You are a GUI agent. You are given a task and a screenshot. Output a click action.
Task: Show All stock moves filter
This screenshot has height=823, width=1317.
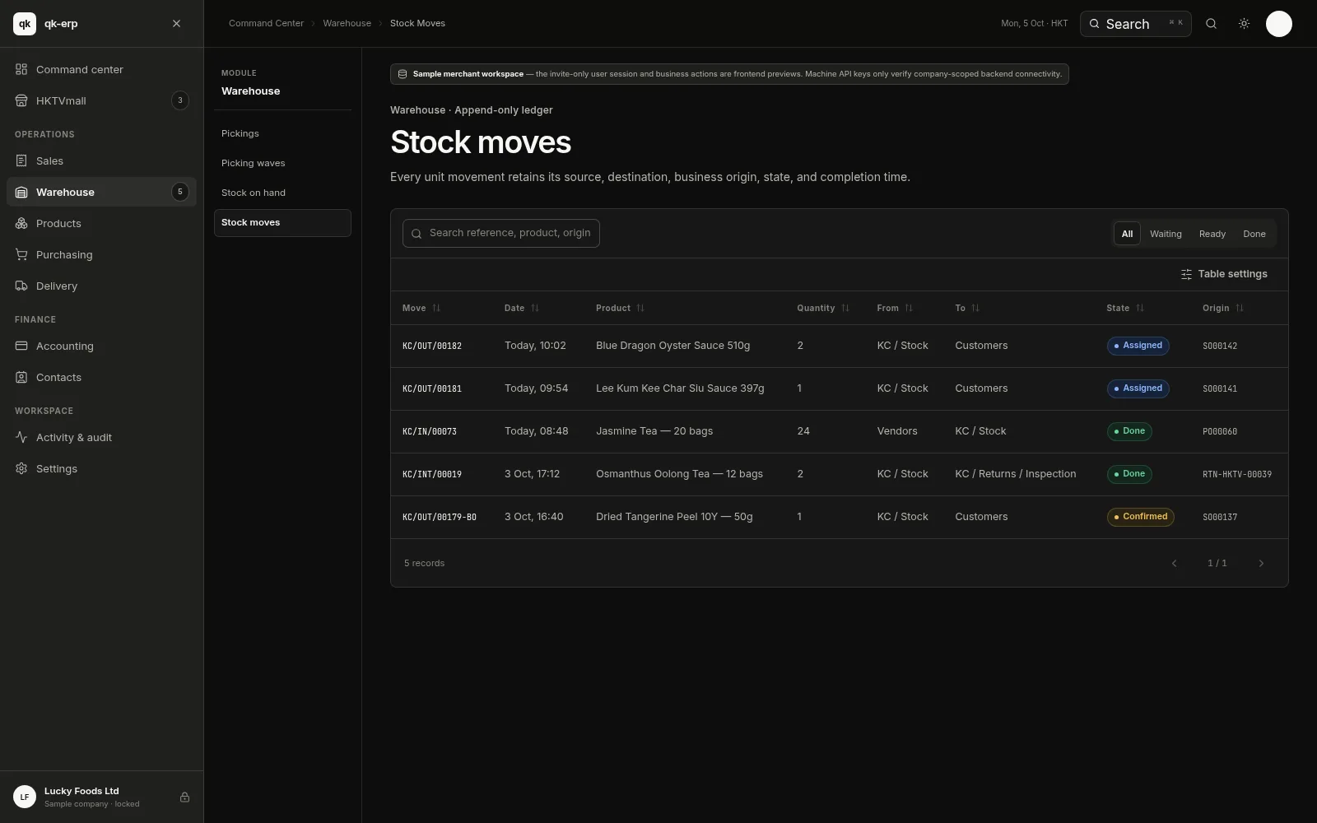(x=1127, y=234)
